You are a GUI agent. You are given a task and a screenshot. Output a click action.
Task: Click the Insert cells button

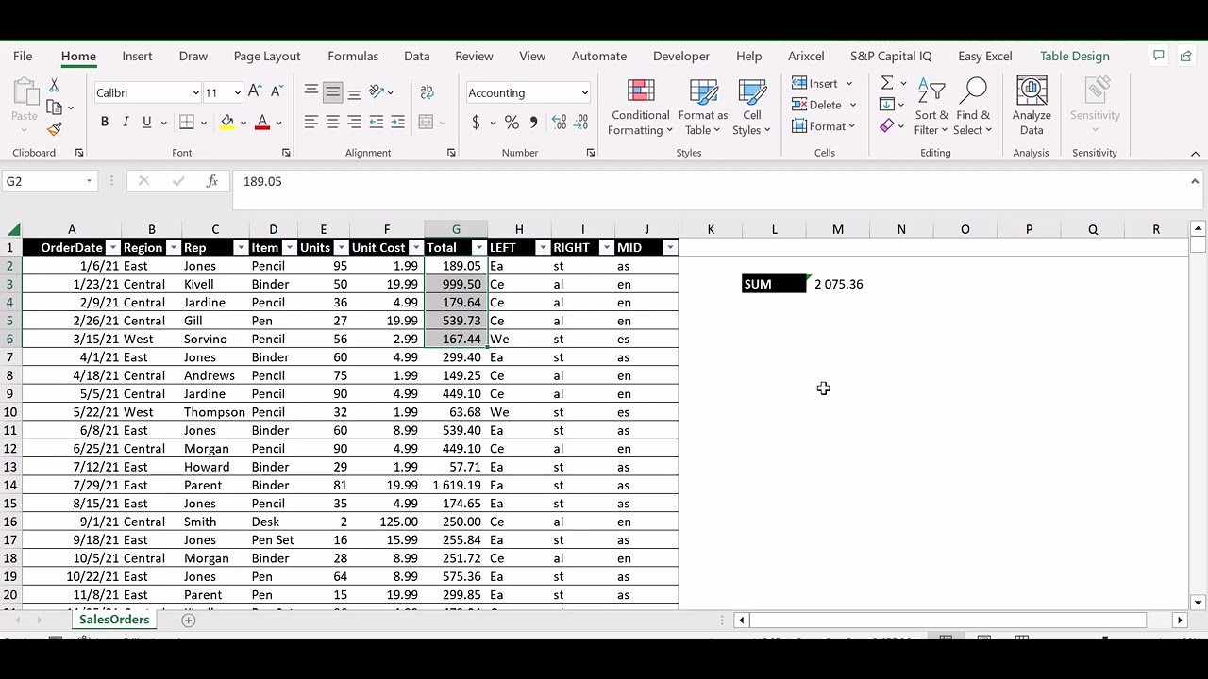(822, 83)
